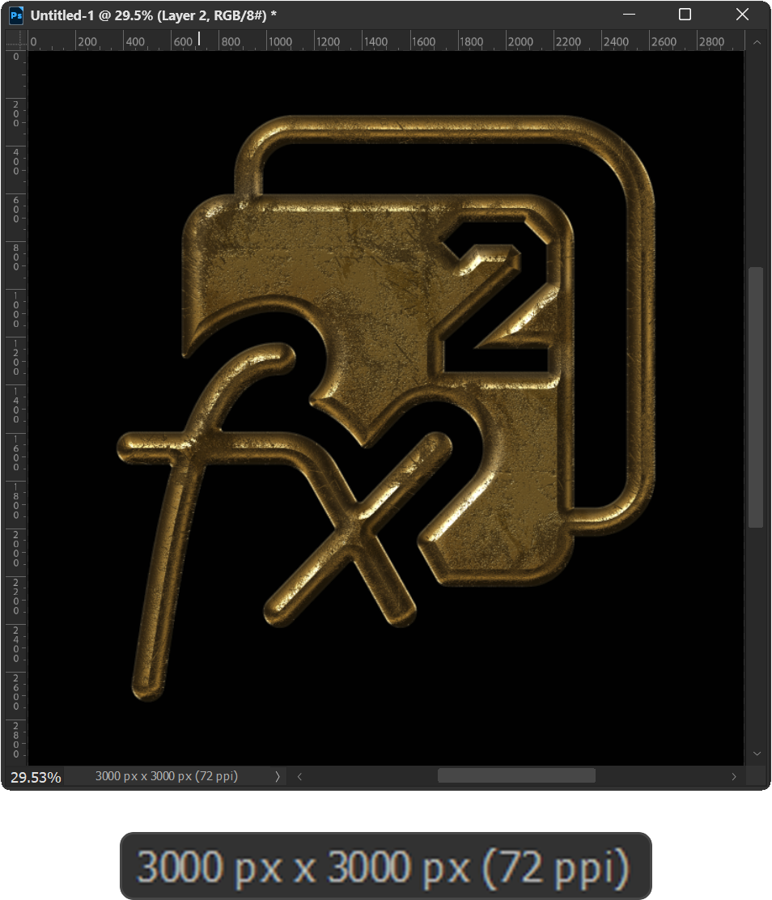Click the vertical scrollbar thumb
Screen dimensions: 772x900
[756, 397]
